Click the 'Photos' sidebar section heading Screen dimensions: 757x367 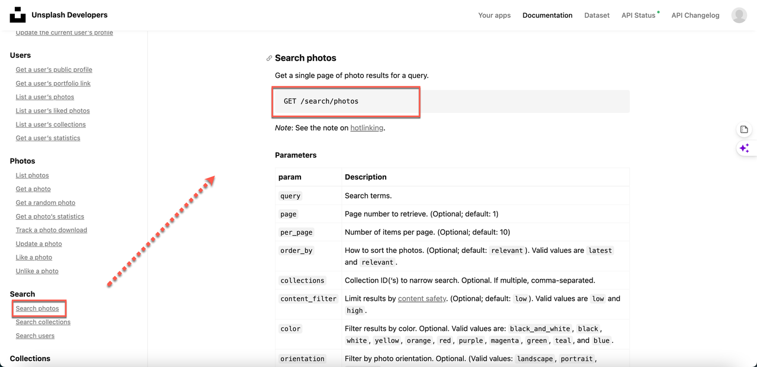pos(22,161)
